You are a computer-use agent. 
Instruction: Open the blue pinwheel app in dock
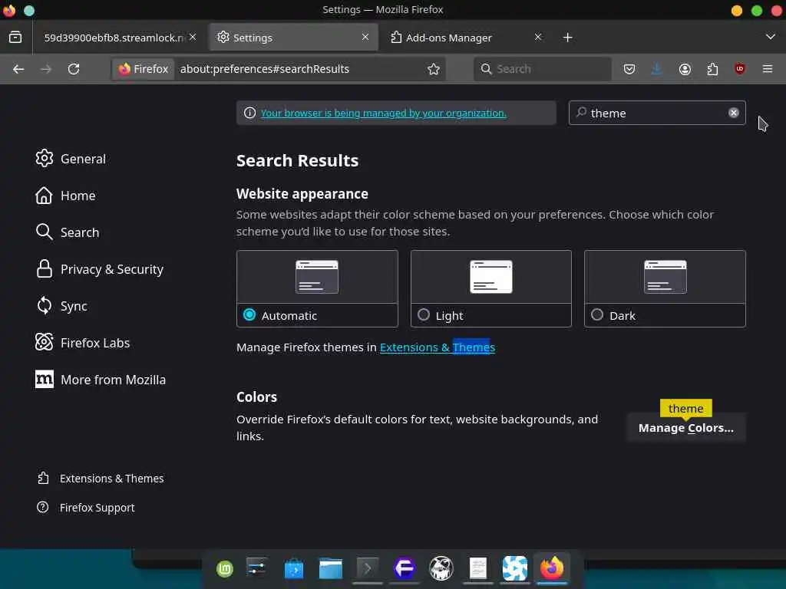coord(515,568)
